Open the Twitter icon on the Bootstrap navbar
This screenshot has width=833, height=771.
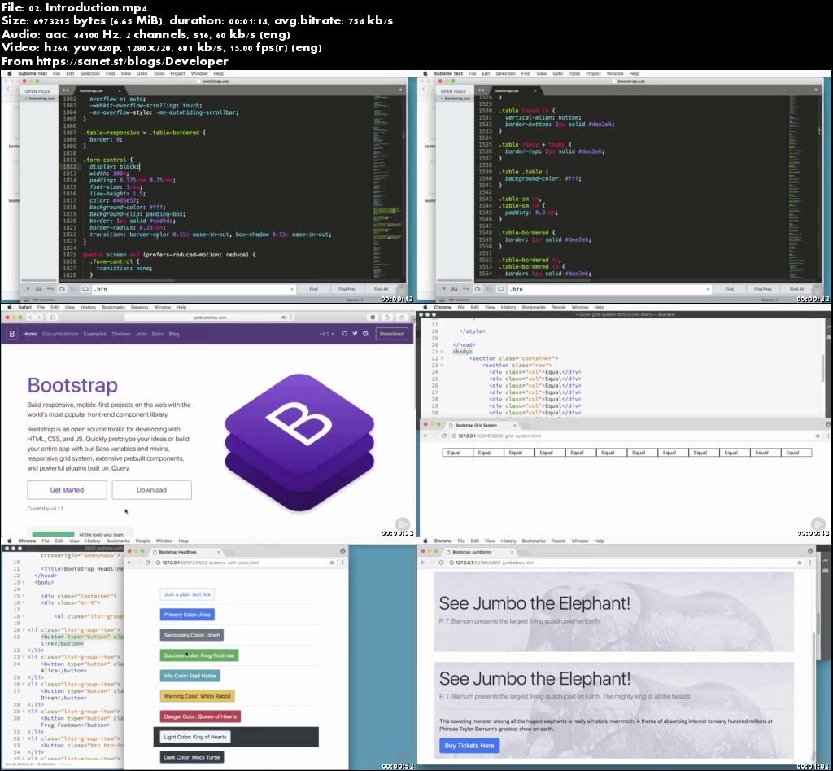(x=355, y=334)
